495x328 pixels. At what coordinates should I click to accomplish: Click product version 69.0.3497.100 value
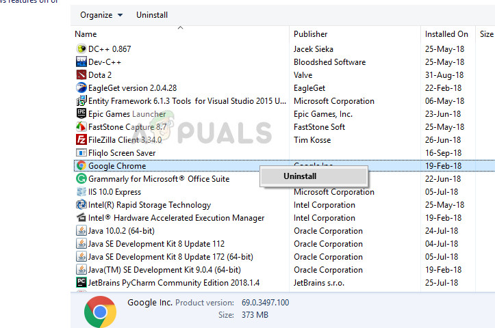click(x=265, y=303)
